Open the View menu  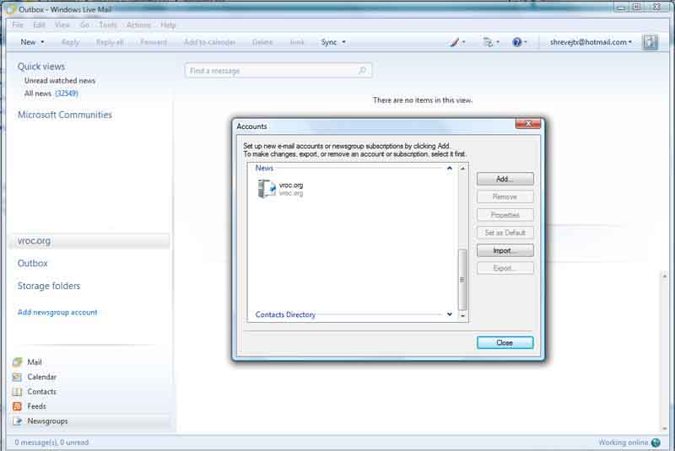click(62, 25)
